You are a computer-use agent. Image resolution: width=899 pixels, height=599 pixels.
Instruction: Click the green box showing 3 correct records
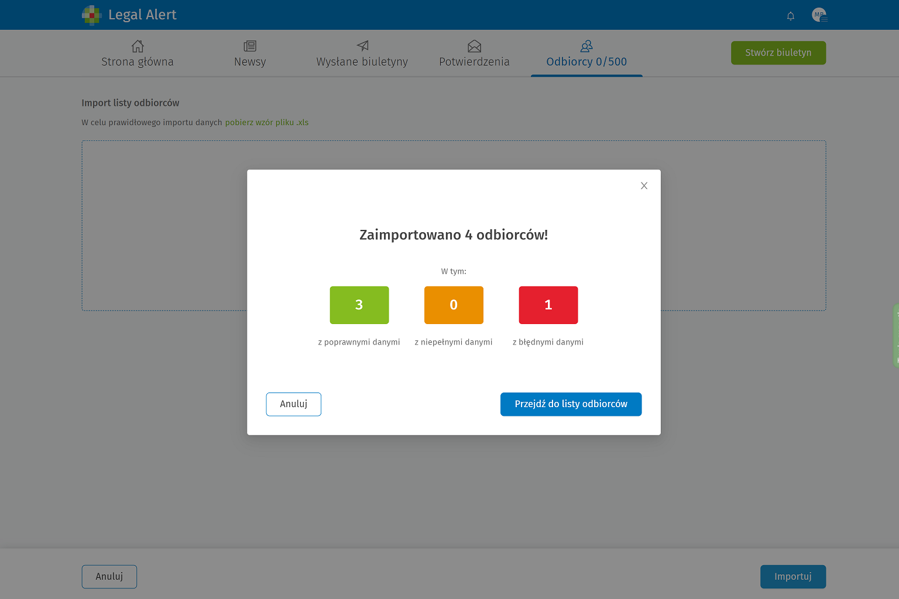(x=359, y=305)
